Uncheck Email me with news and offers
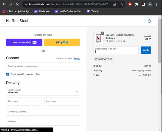The height and width of the screenshot is (132, 162). tap(8, 74)
